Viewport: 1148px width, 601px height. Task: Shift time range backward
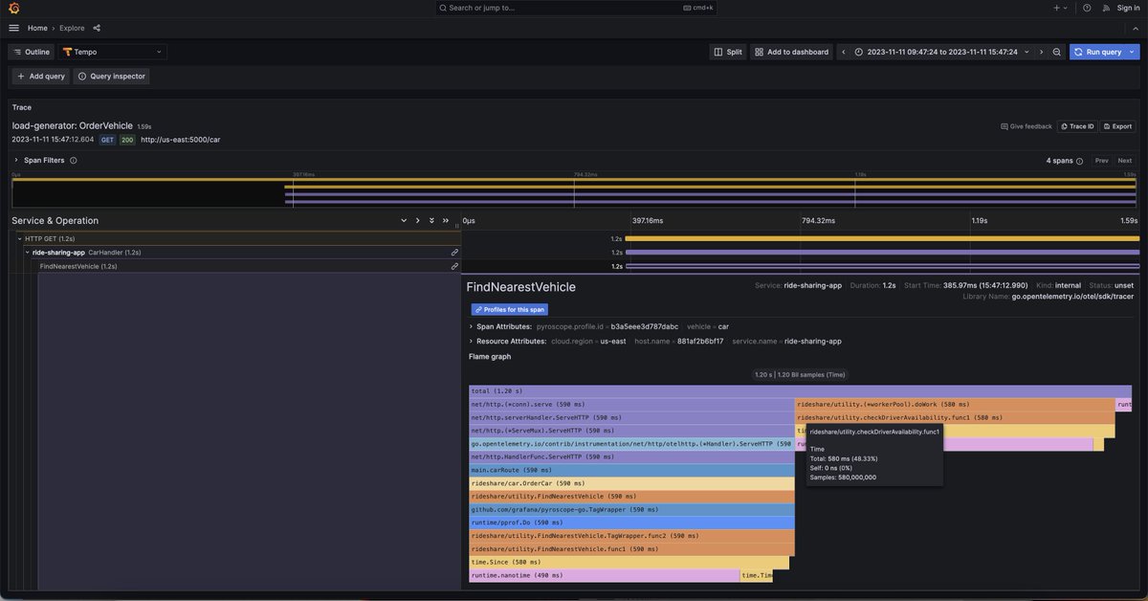pyautogui.click(x=844, y=52)
